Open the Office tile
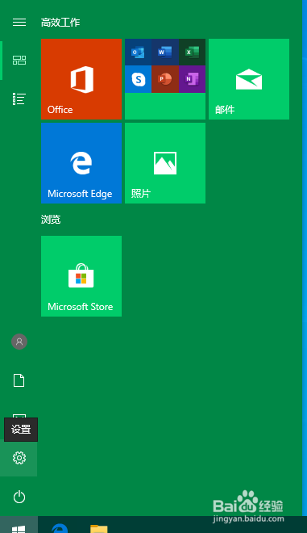The width and height of the screenshot is (307, 533). (x=81, y=79)
